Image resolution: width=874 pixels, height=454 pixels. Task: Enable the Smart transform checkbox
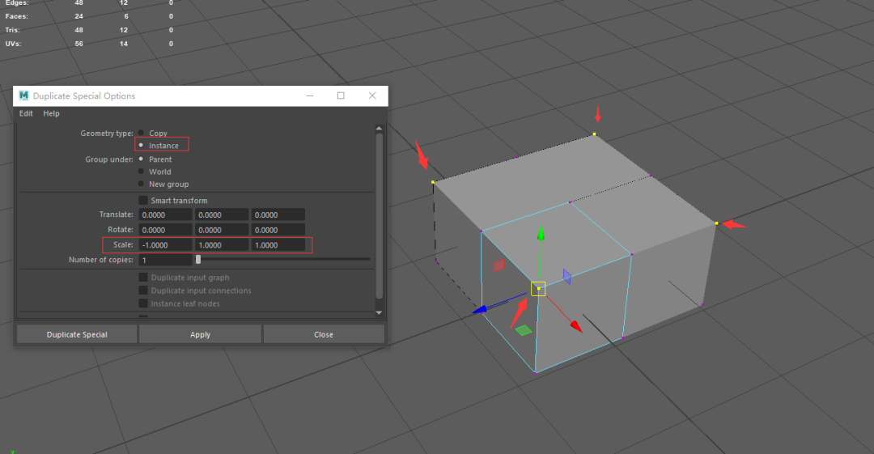[x=143, y=200]
